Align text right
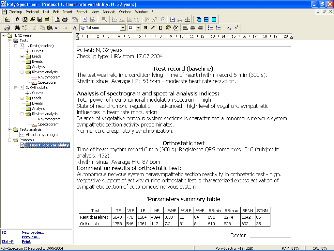334x251 pixels. [200, 27]
